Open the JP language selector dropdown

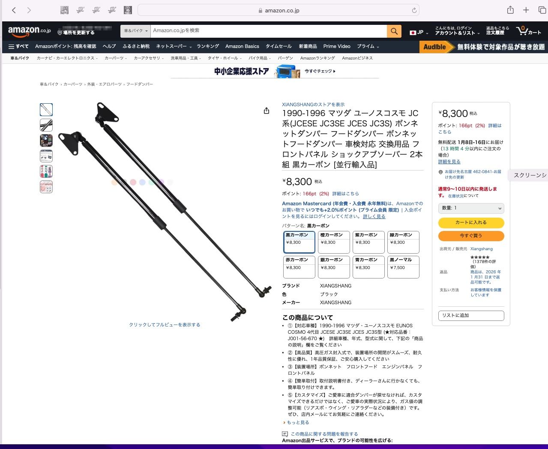(419, 33)
